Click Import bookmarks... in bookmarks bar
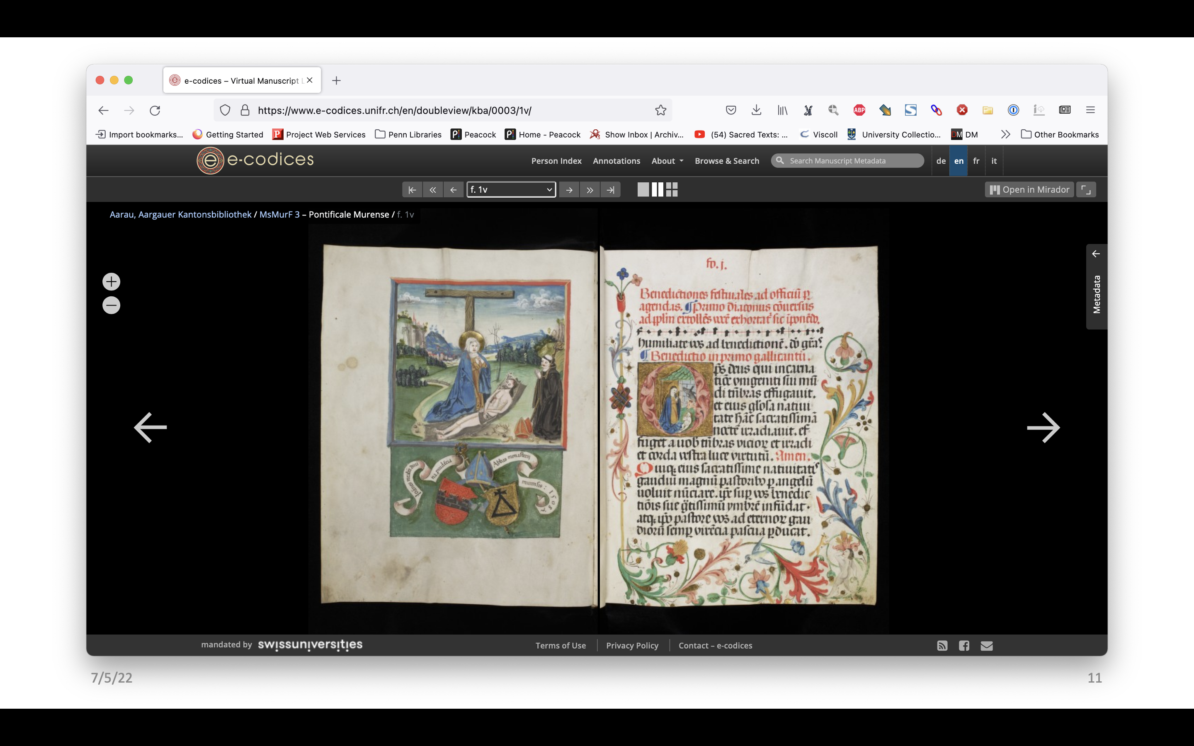Image resolution: width=1194 pixels, height=746 pixels. [x=139, y=134]
